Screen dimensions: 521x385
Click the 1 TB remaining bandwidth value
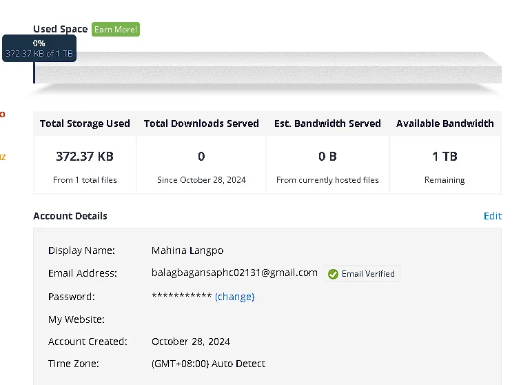coord(445,157)
